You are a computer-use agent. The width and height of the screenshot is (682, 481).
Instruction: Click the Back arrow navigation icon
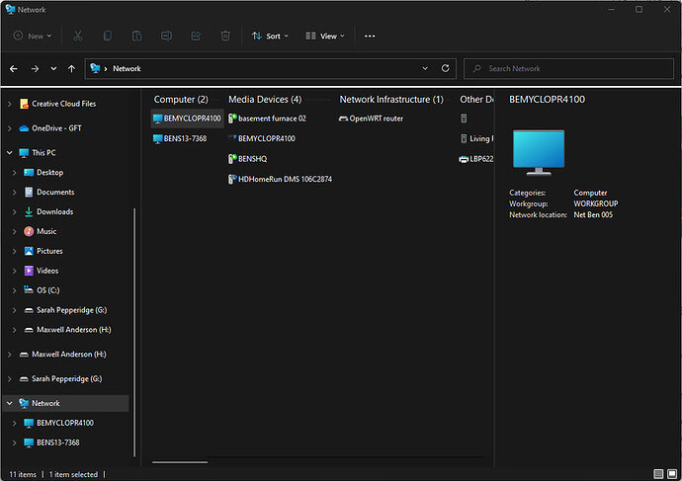[14, 69]
